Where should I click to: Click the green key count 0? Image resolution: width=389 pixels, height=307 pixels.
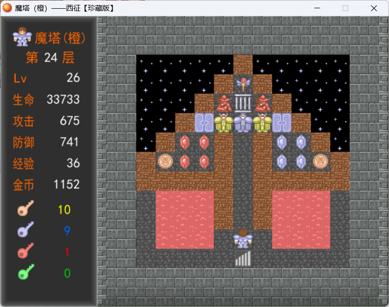tap(67, 273)
